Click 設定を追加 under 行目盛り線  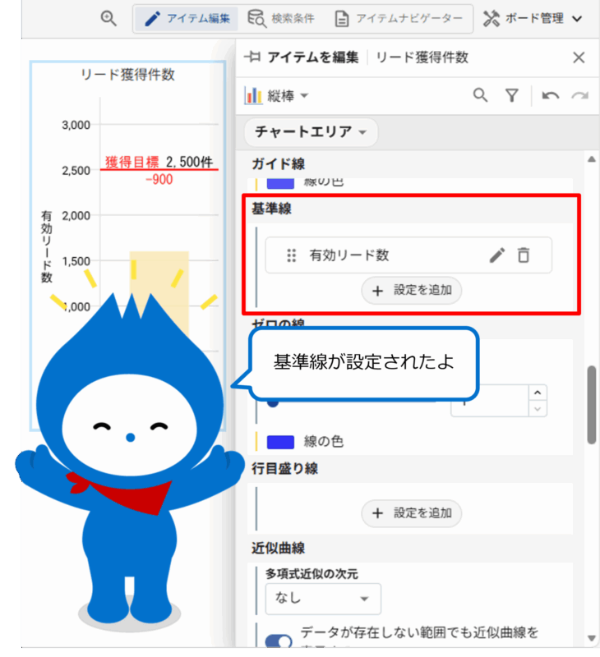click(x=411, y=512)
